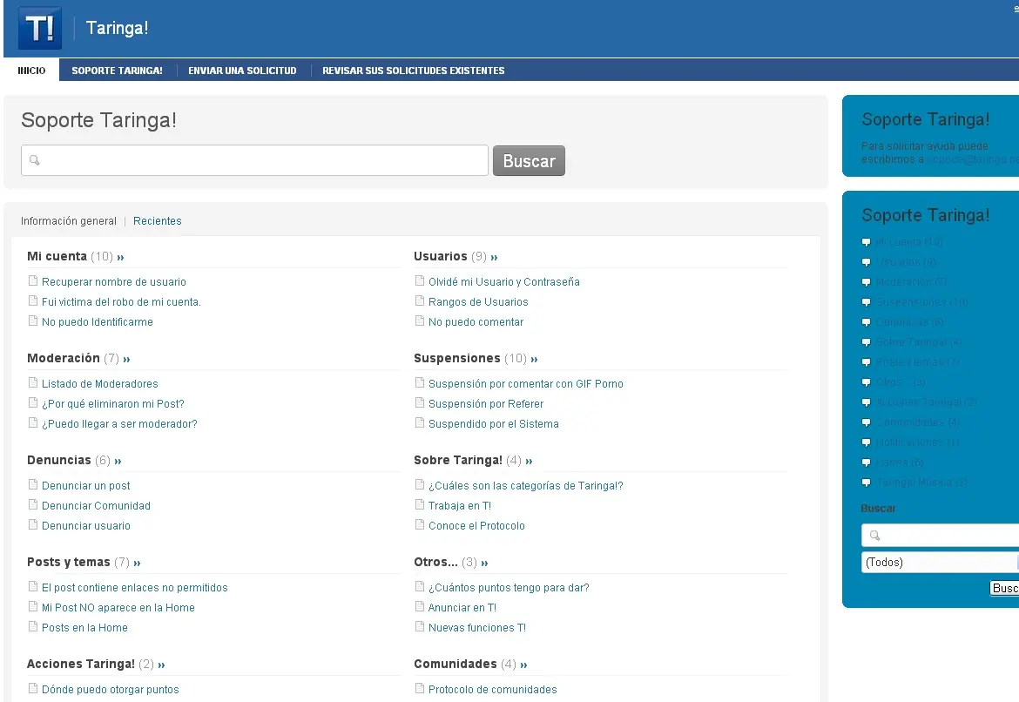
Task: Click the Taringa! T! logo
Action: pyautogui.click(x=40, y=28)
